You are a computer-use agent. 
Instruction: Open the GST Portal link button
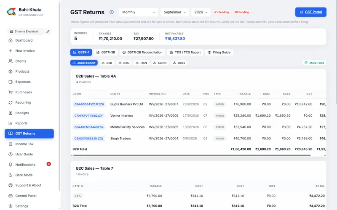(x=311, y=12)
